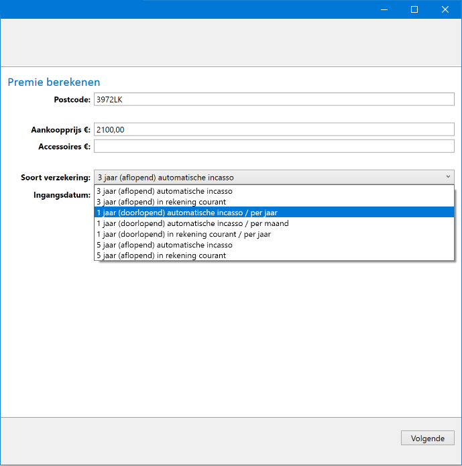The image size is (462, 466).
Task: Click the Postcode label
Action: pyautogui.click(x=72, y=99)
